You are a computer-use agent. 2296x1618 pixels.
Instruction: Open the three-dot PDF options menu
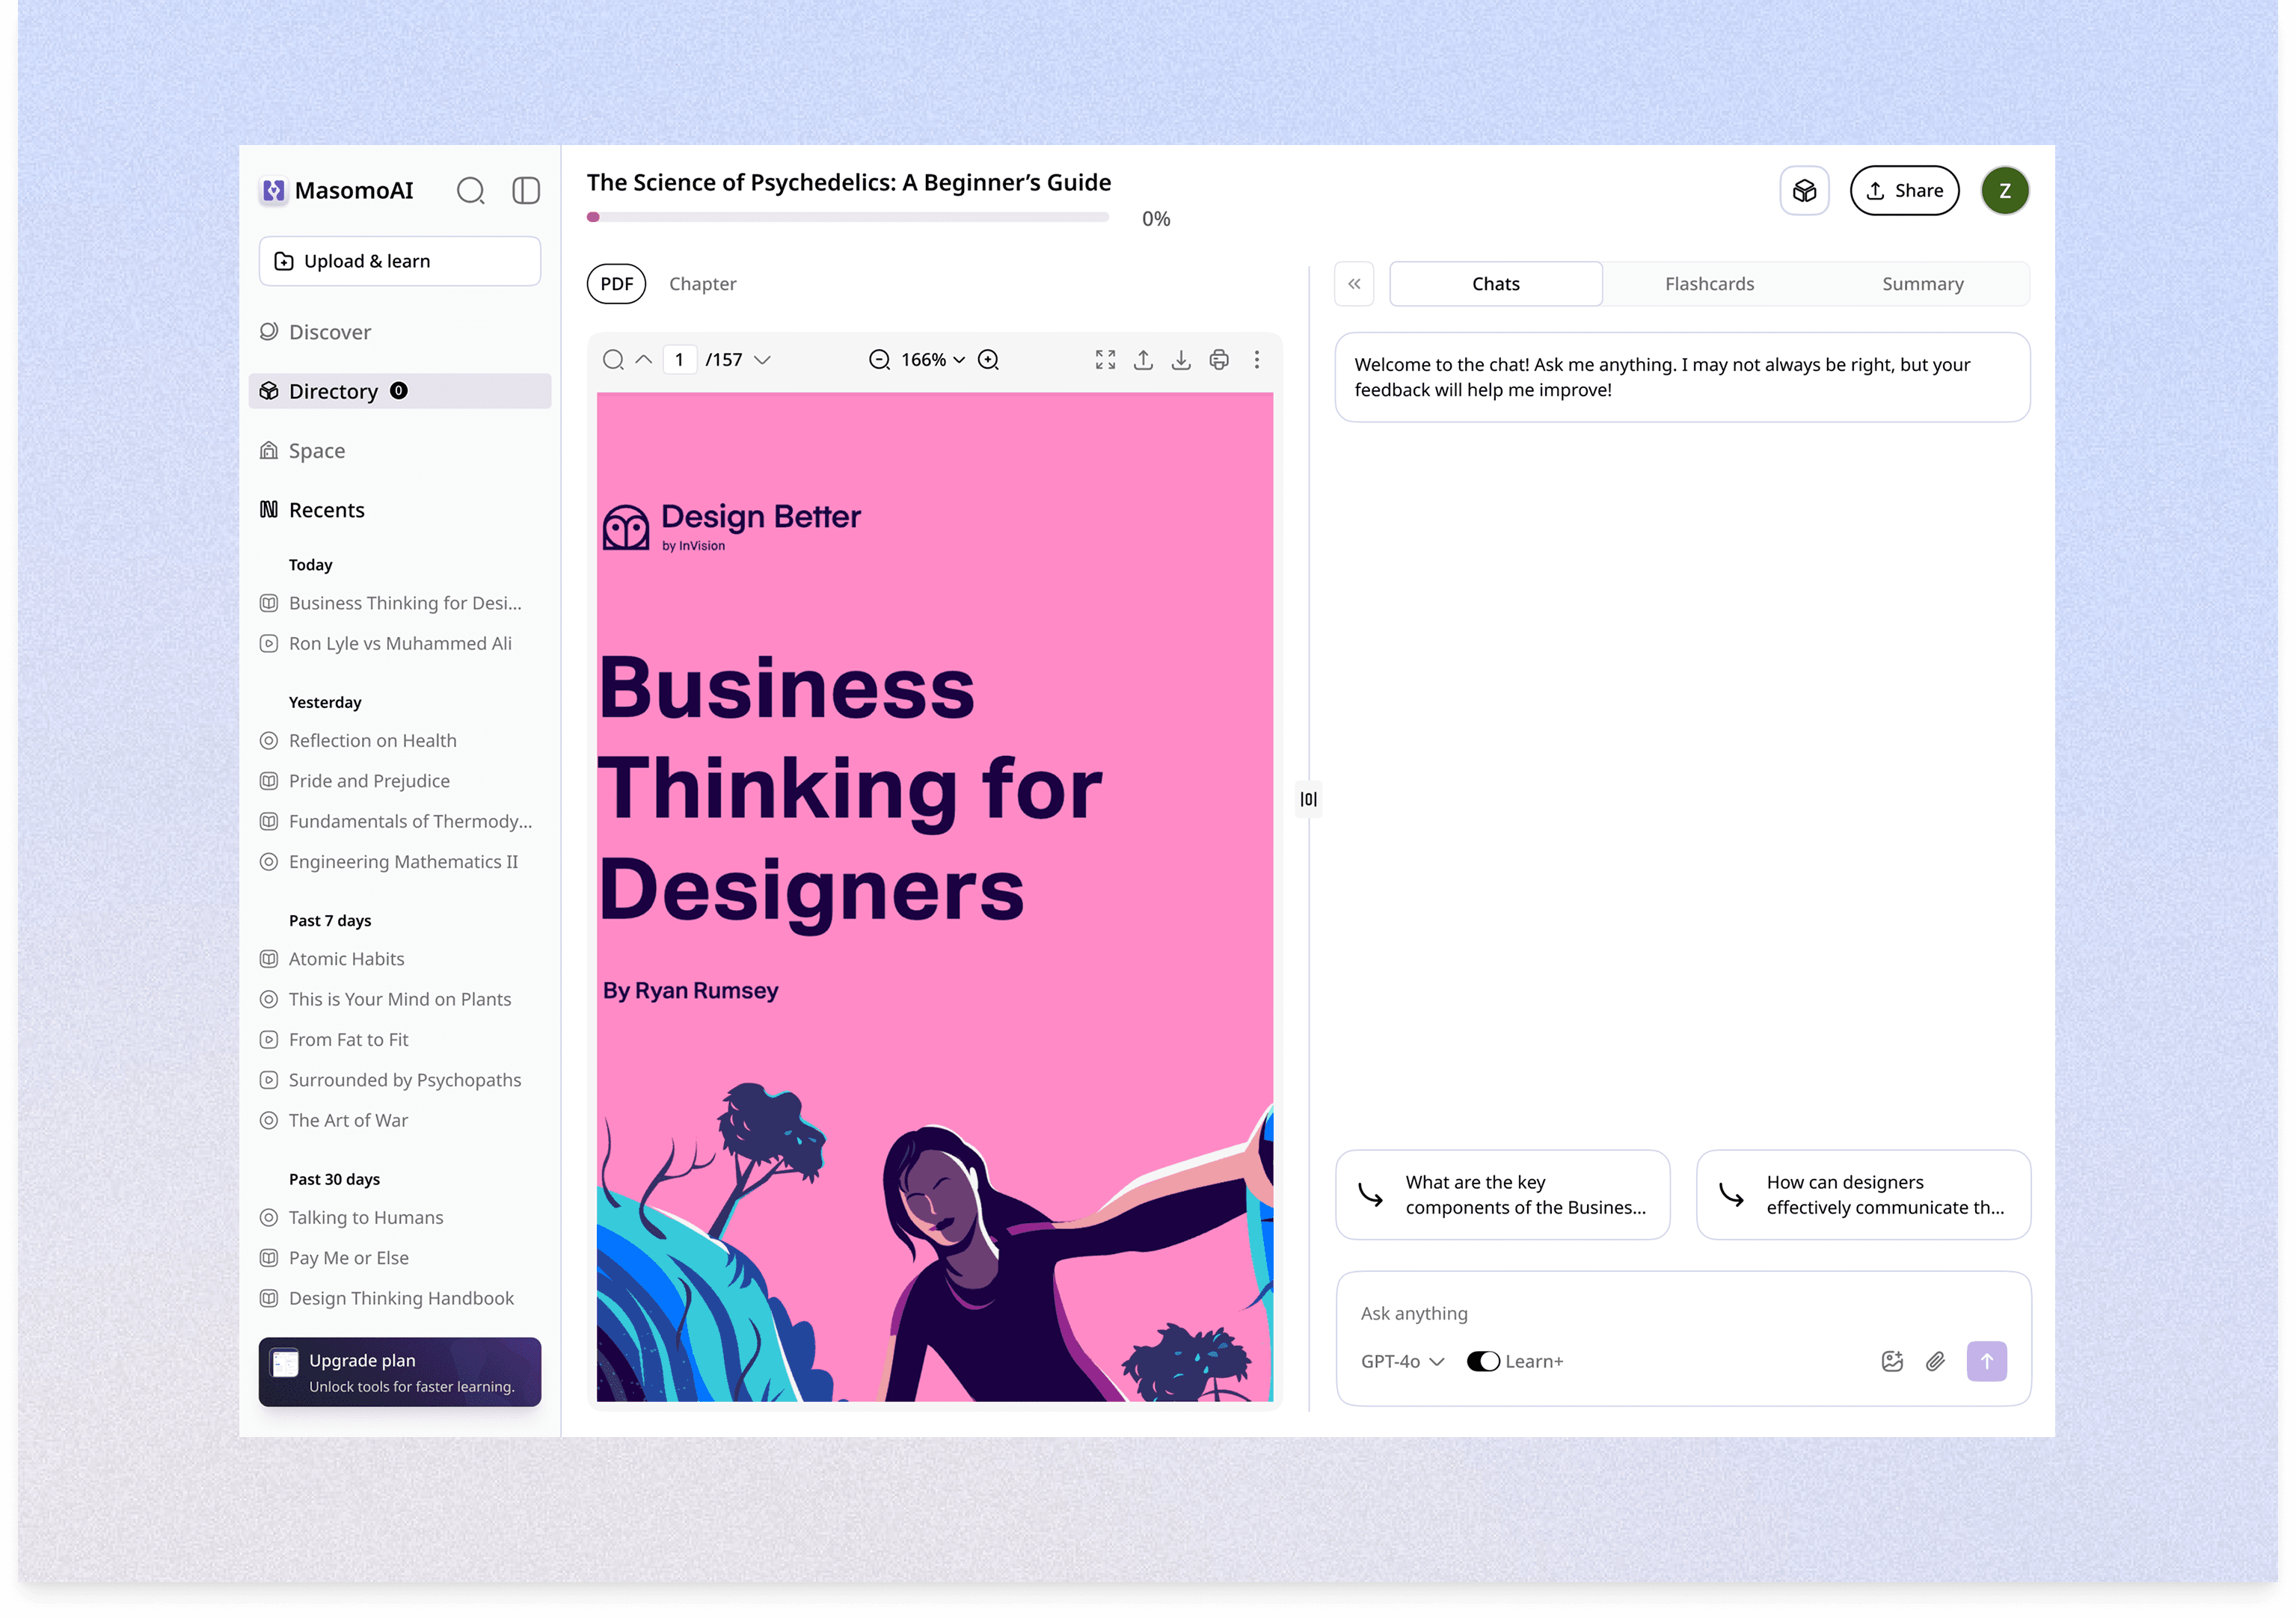[x=1257, y=360]
